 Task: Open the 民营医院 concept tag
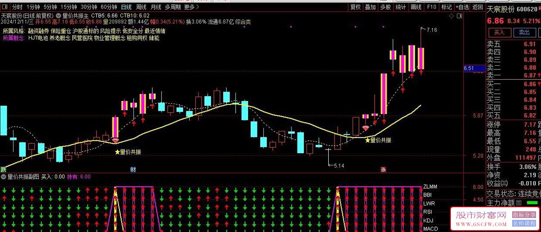[82, 38]
